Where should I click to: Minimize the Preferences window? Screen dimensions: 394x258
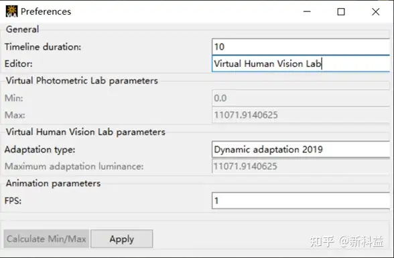pos(307,11)
